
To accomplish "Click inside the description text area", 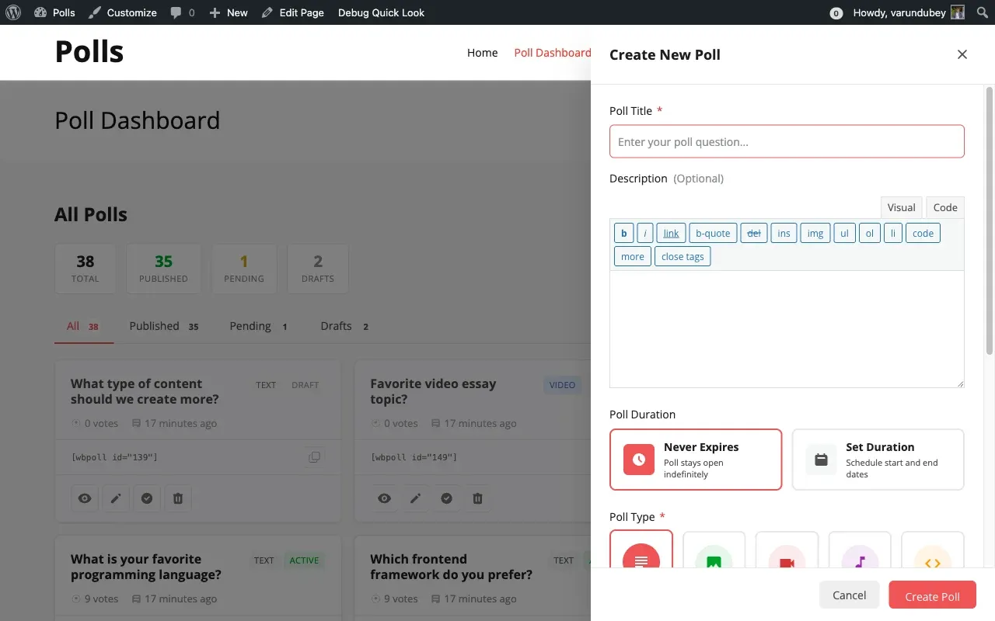I will coord(787,329).
